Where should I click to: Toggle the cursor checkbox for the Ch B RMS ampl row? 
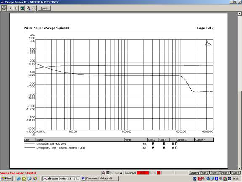(176, 144)
